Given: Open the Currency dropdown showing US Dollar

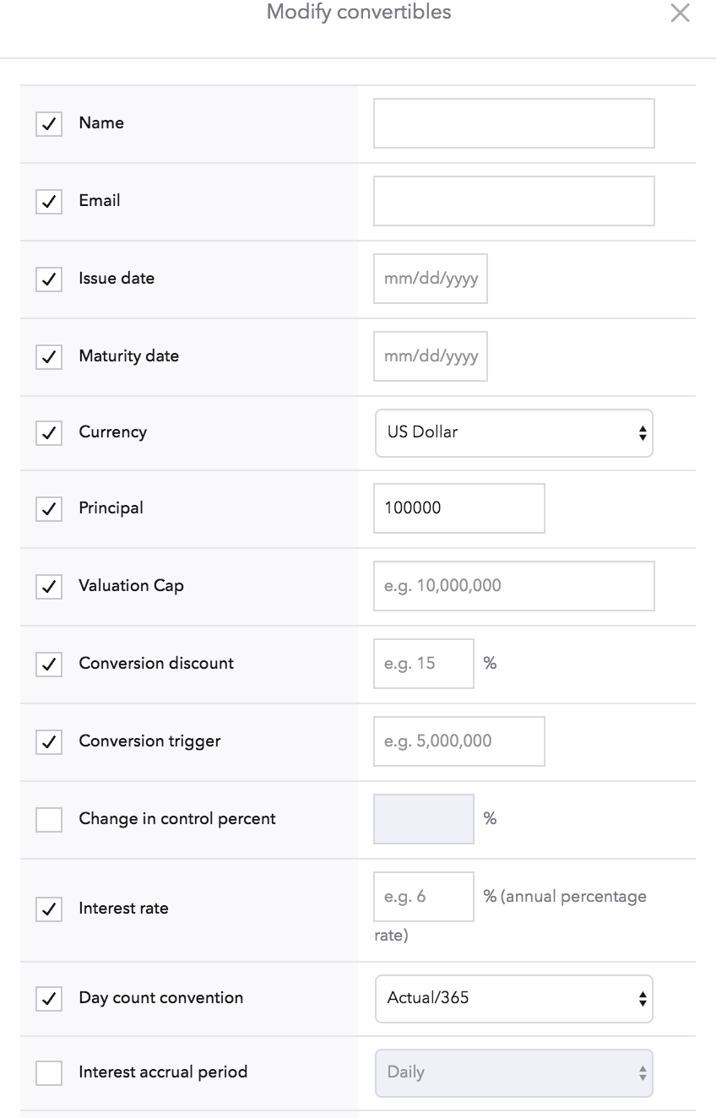Looking at the screenshot, I should click(x=513, y=433).
